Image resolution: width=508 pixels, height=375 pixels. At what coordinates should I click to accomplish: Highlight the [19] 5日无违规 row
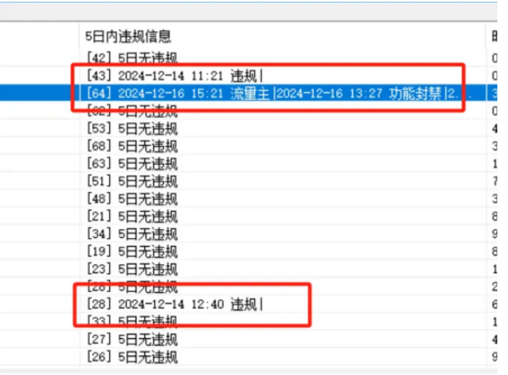tap(131, 252)
